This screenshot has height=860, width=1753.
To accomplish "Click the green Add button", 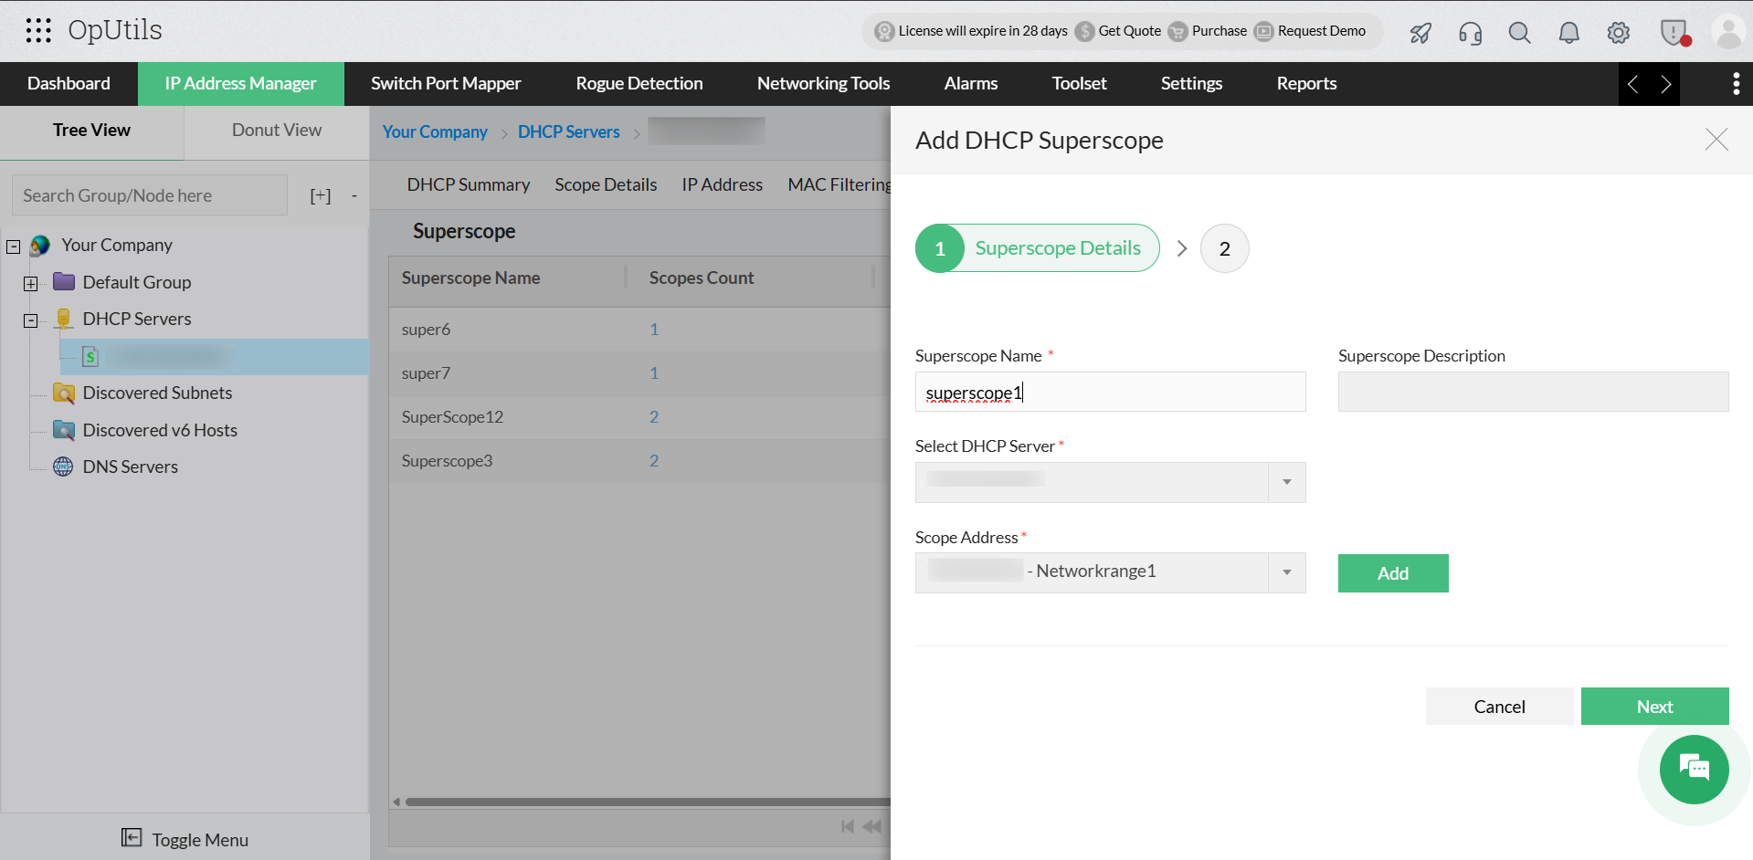I will pos(1392,573).
